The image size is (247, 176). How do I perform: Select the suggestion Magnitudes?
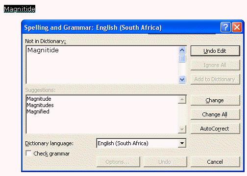coord(40,105)
